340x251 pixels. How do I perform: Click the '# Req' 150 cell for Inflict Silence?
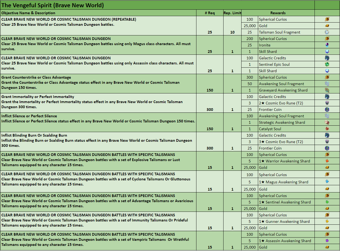[x=210, y=122]
